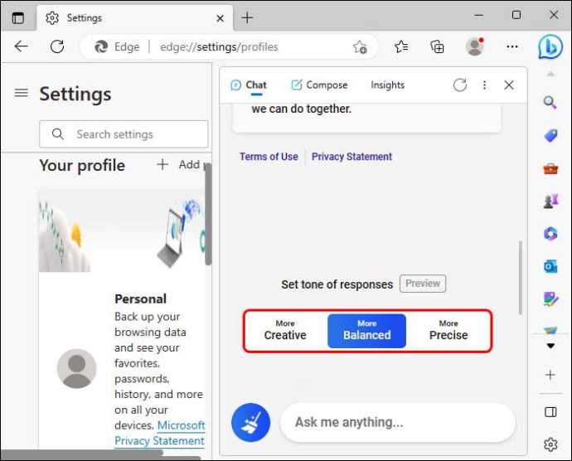
Task: Click the settings page horizontal scrollbar
Action: 82,453
